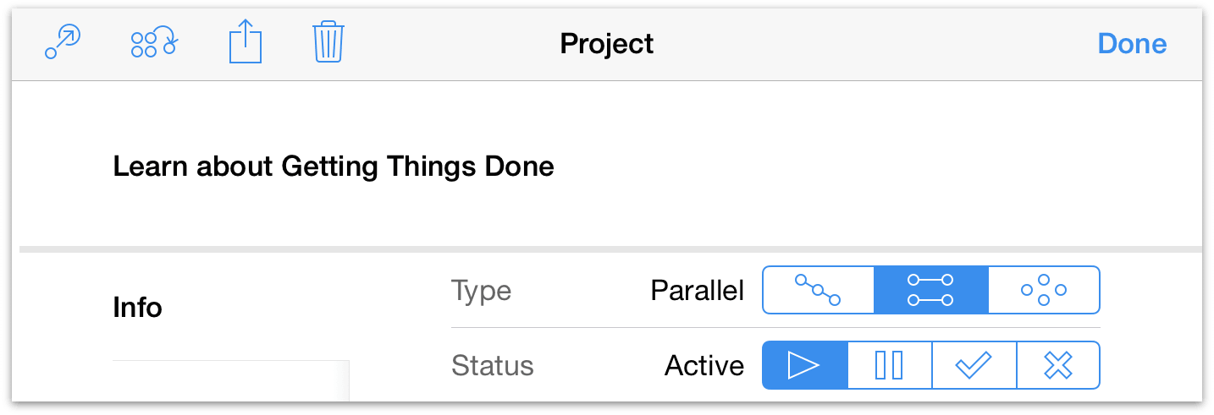
Task: Click the convert project circles icon
Action: (153, 42)
